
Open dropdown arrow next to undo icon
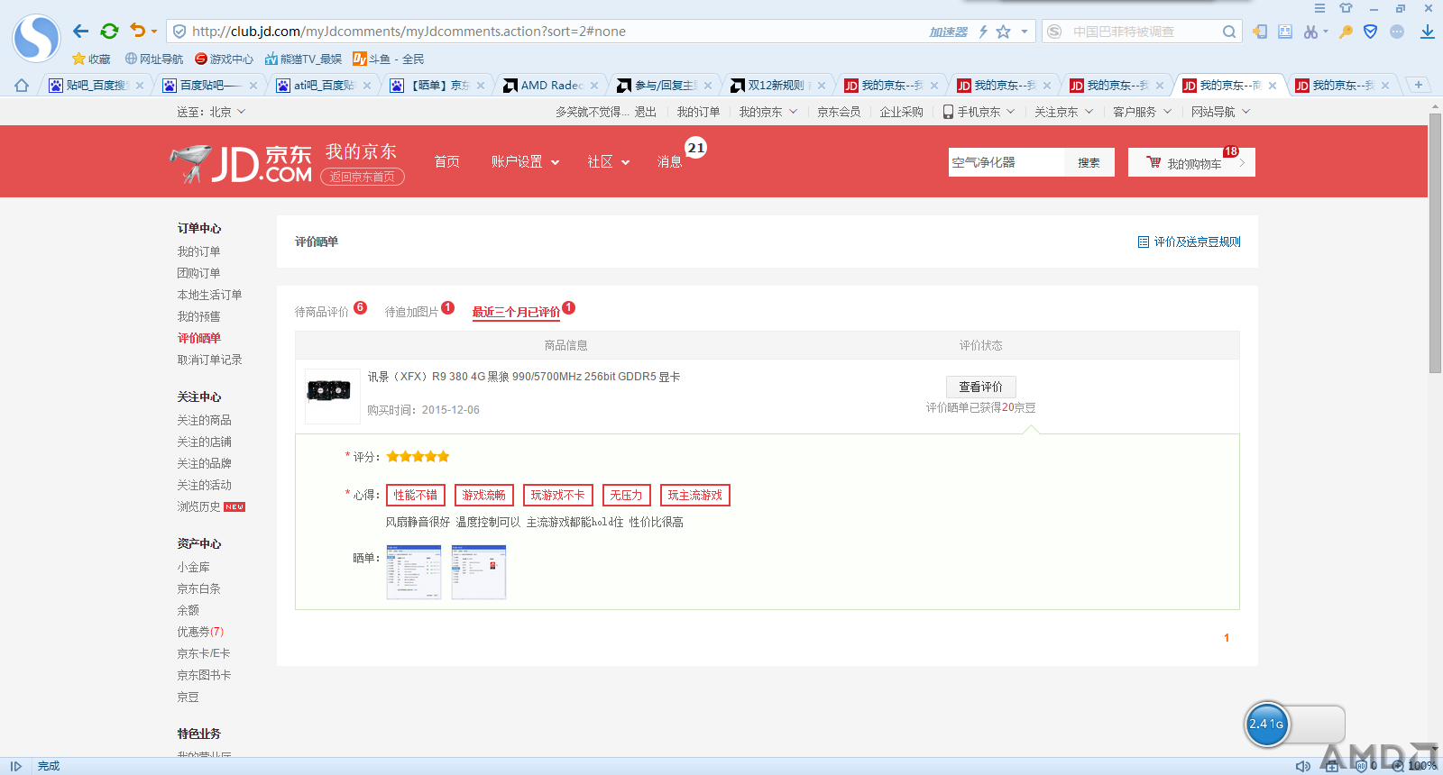click(154, 32)
